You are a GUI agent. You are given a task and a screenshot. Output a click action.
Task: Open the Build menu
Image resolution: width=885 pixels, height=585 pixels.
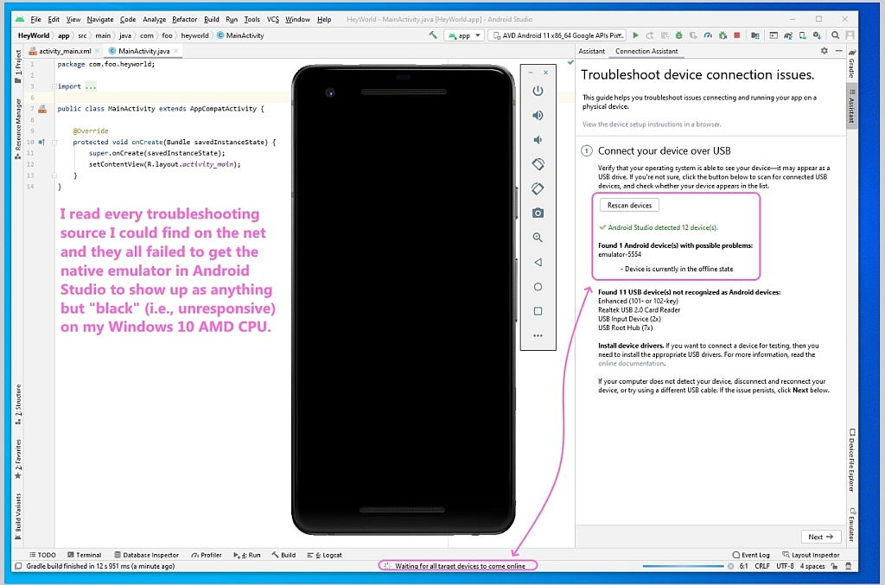212,19
